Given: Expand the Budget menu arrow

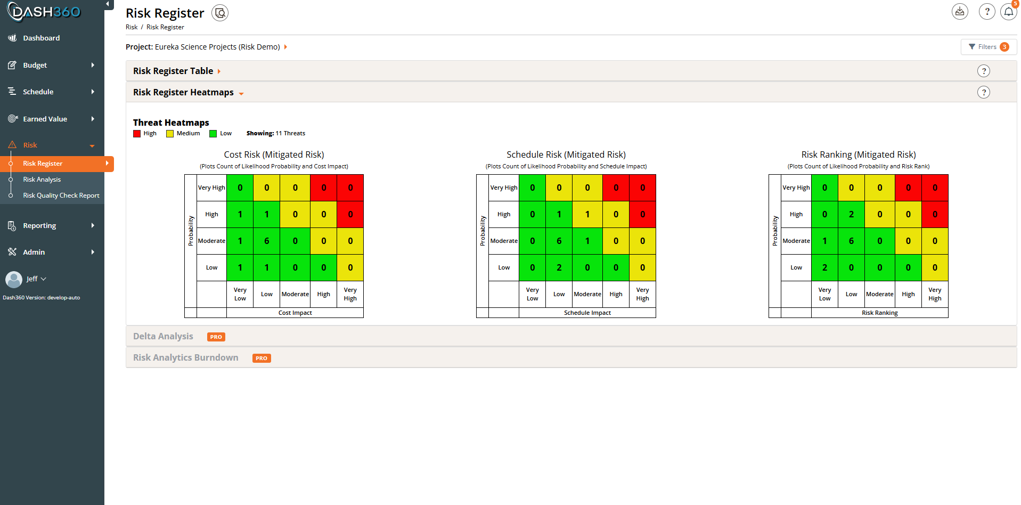Looking at the screenshot, I should pyautogui.click(x=93, y=65).
